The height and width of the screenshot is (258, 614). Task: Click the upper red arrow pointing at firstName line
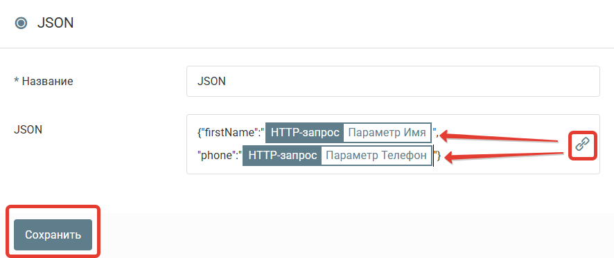tap(498, 137)
